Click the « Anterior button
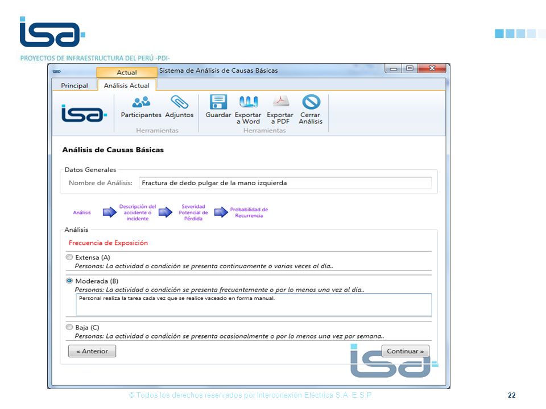Image resolution: width=546 pixels, height=409 pixels. [x=92, y=351]
